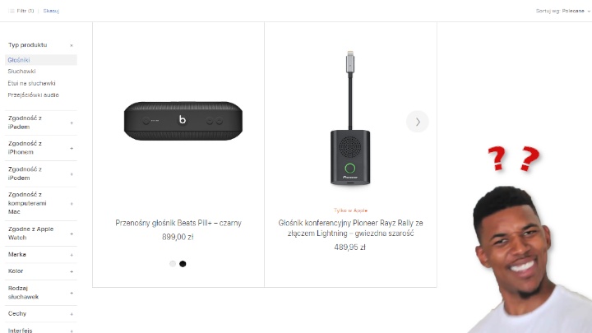Screen dimensions: 592x333
Task: Select the Głośniki product type
Action: pyautogui.click(x=19, y=60)
